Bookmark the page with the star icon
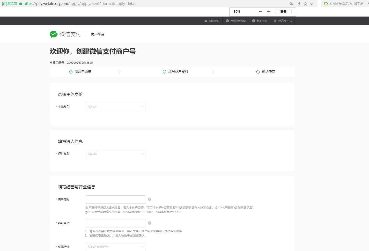This screenshot has height=251, width=369. click(306, 4)
